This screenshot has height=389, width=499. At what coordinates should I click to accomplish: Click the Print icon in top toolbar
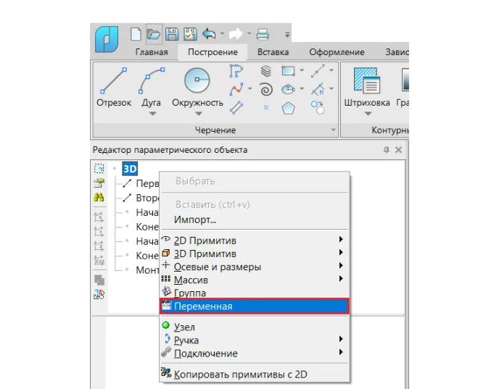(263, 34)
